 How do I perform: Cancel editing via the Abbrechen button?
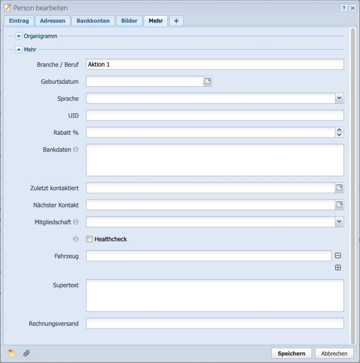coord(333,353)
